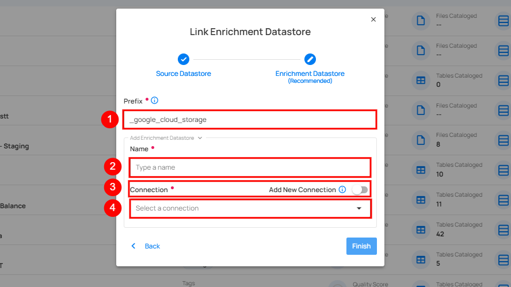Click the Finish button

click(361, 246)
